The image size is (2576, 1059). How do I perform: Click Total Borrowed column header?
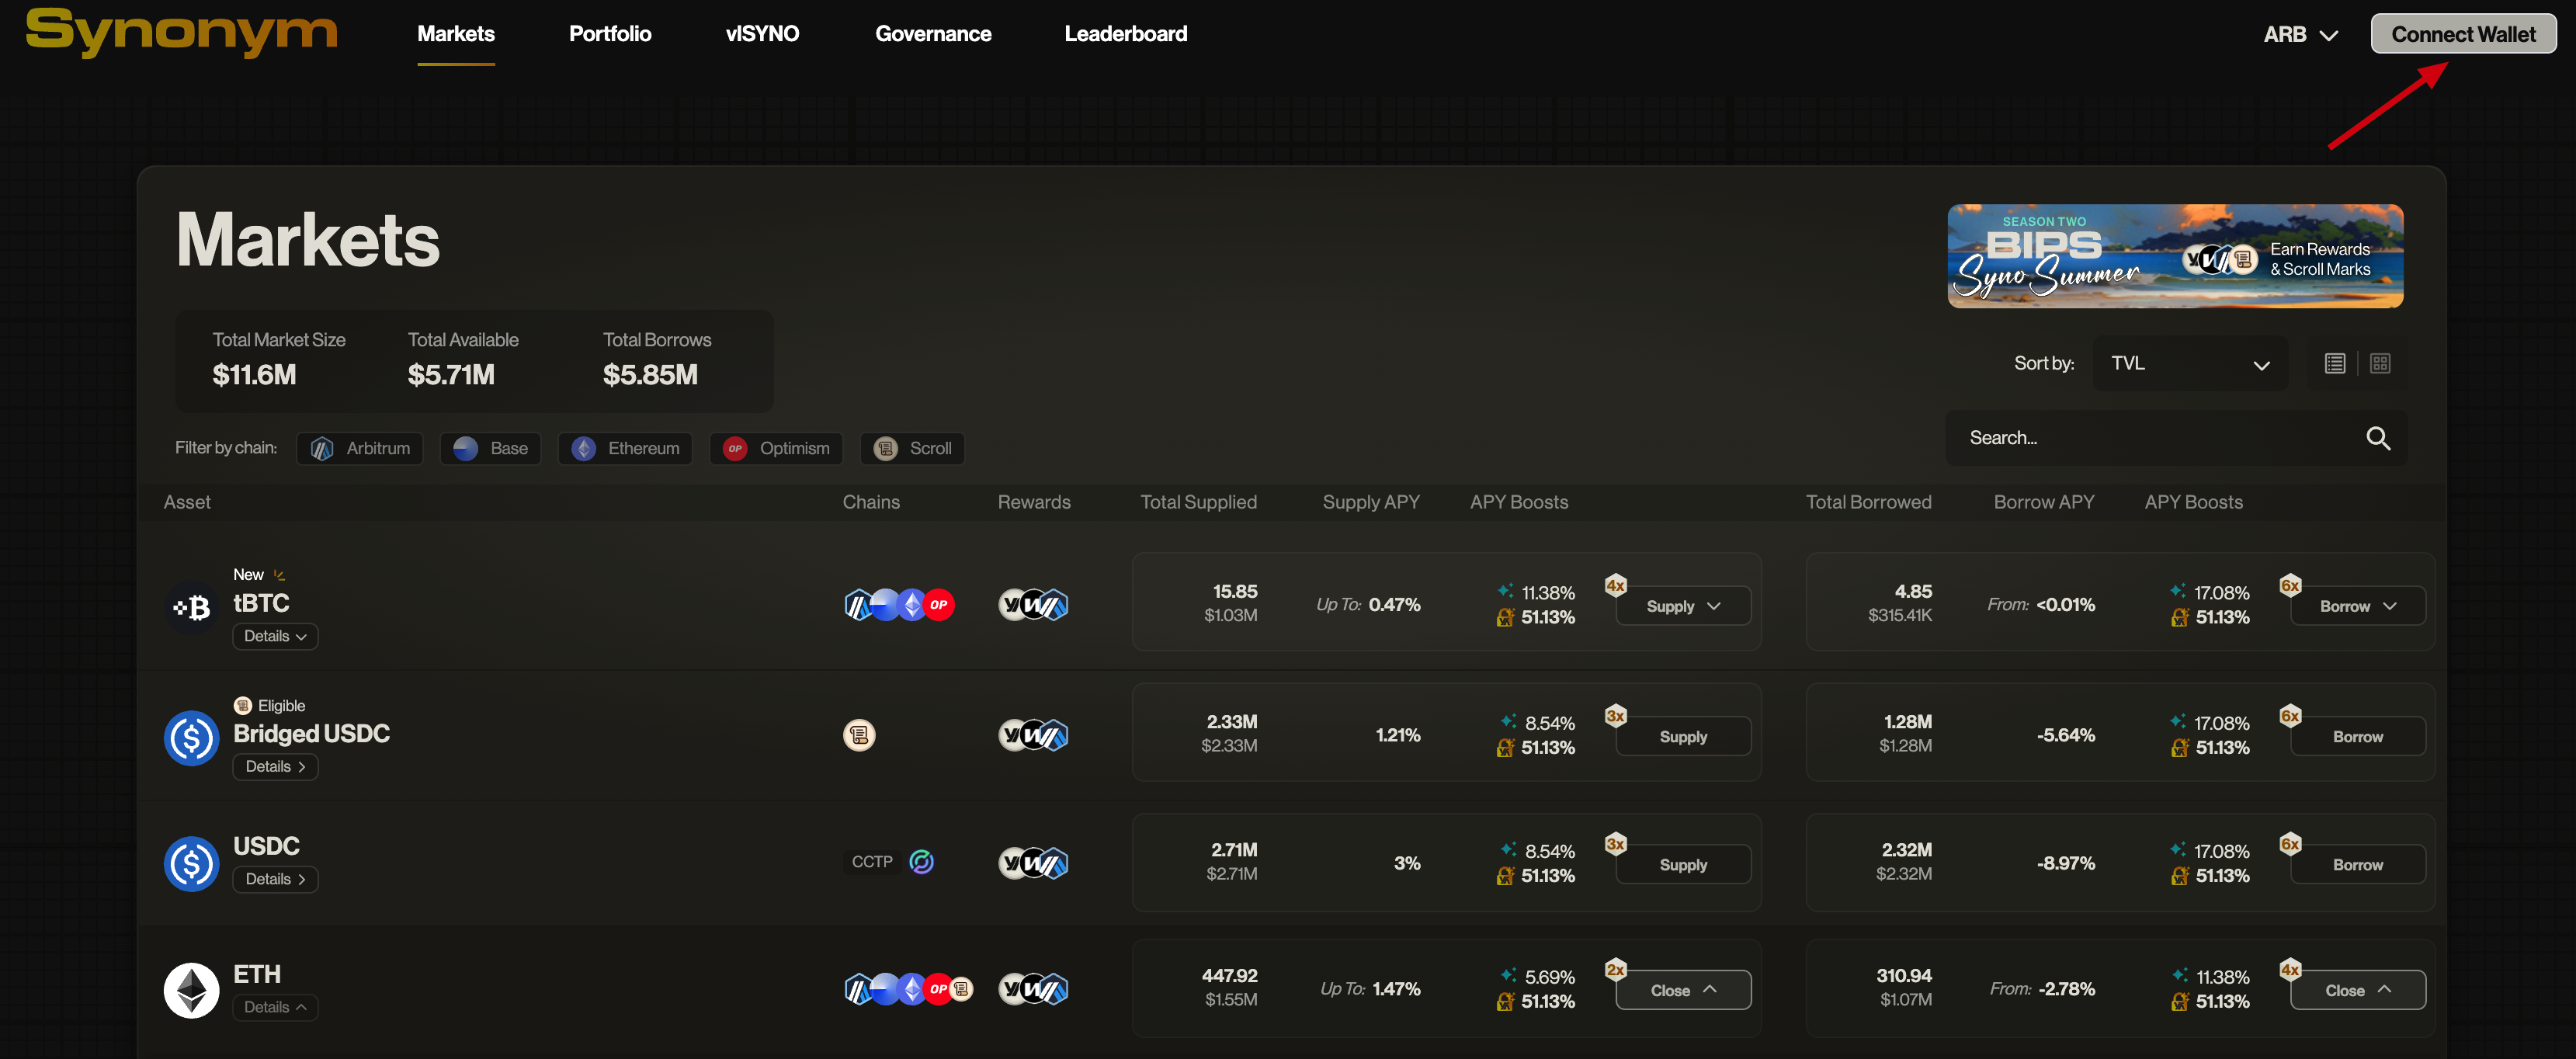[1868, 503]
